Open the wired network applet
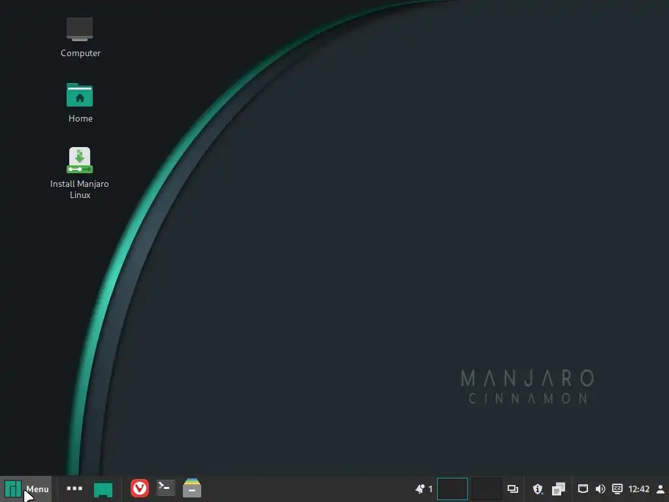The image size is (669, 502). pos(583,489)
